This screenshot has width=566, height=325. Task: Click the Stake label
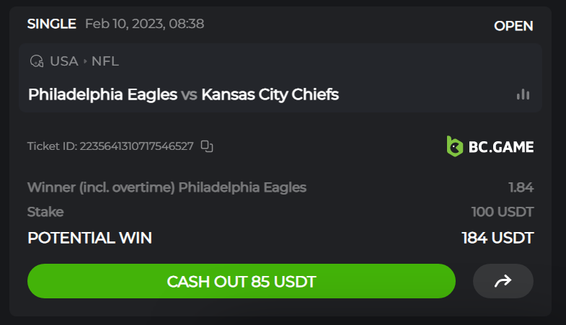(x=45, y=212)
